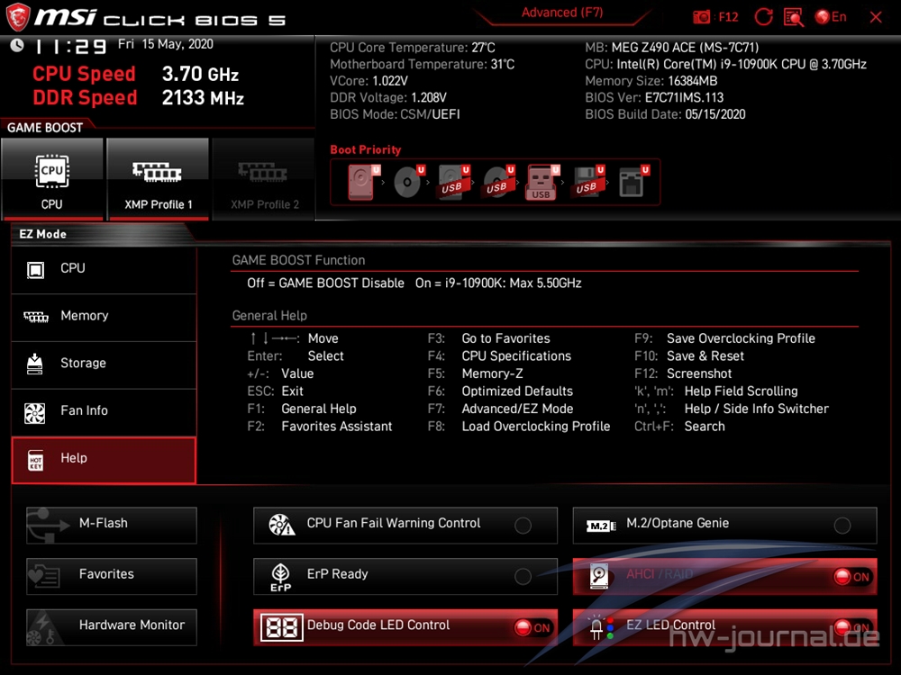The width and height of the screenshot is (901, 675).
Task: Click the MSI dragon shield logo
Action: point(18,16)
